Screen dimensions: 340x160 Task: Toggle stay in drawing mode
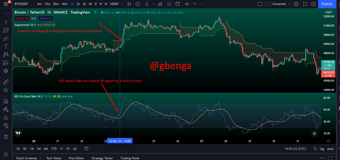(6, 109)
